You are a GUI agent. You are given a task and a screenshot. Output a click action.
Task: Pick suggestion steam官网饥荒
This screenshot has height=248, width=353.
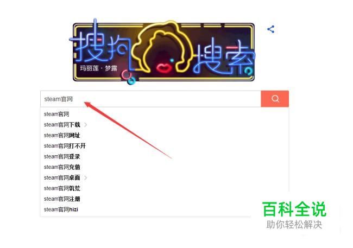click(x=62, y=188)
